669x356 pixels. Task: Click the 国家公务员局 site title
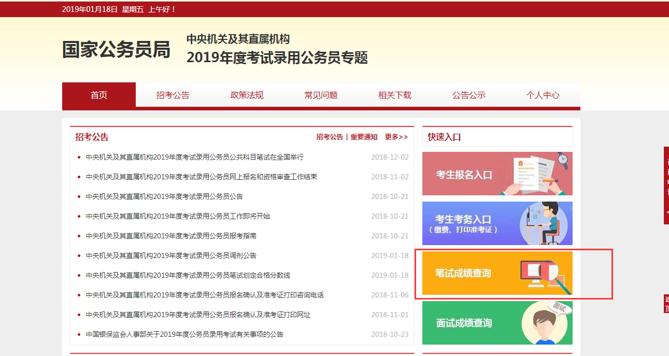point(116,50)
